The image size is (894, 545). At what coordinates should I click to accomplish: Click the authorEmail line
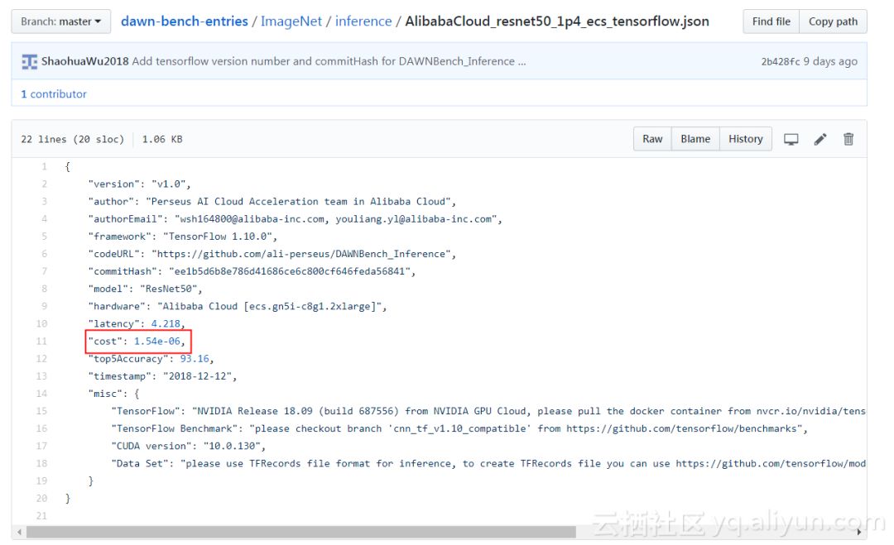[x=295, y=219]
